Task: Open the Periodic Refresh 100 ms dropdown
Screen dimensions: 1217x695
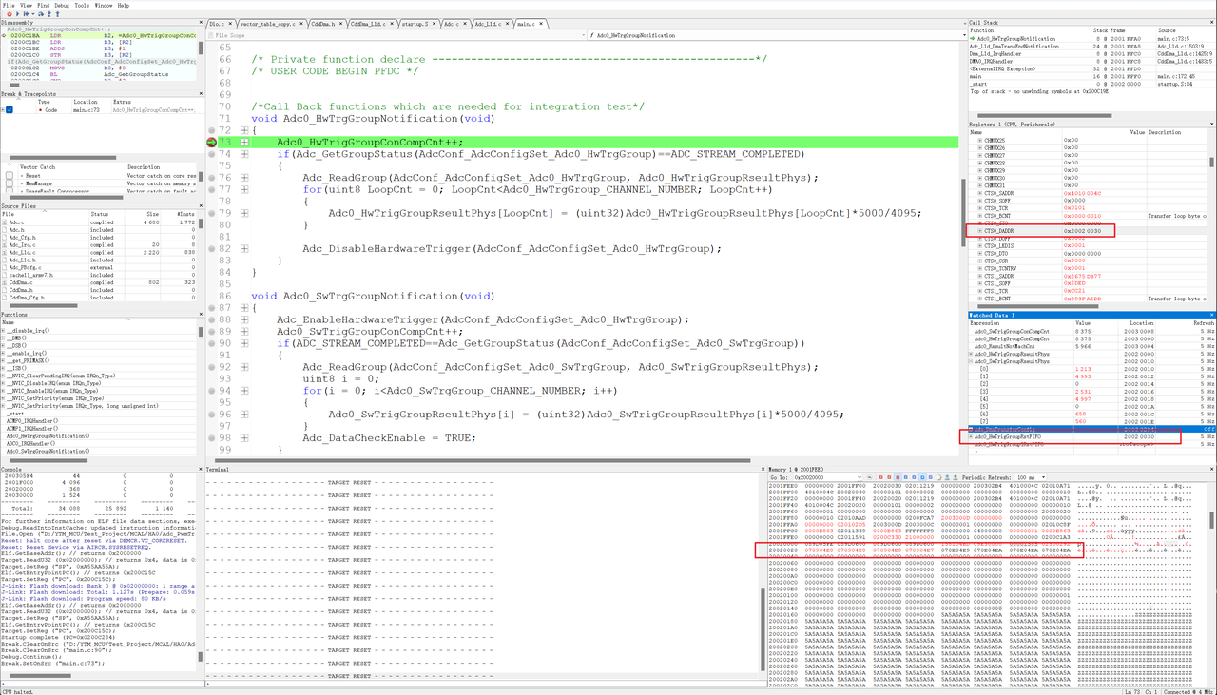Action: (x=1031, y=477)
